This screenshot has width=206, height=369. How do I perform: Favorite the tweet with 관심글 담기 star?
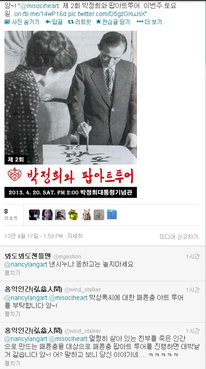click(x=113, y=22)
